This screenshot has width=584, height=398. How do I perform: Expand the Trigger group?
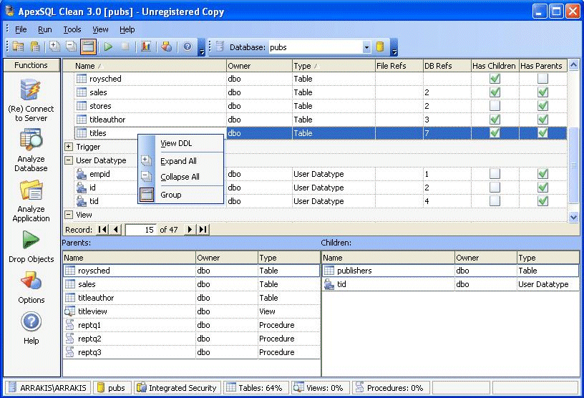point(69,147)
